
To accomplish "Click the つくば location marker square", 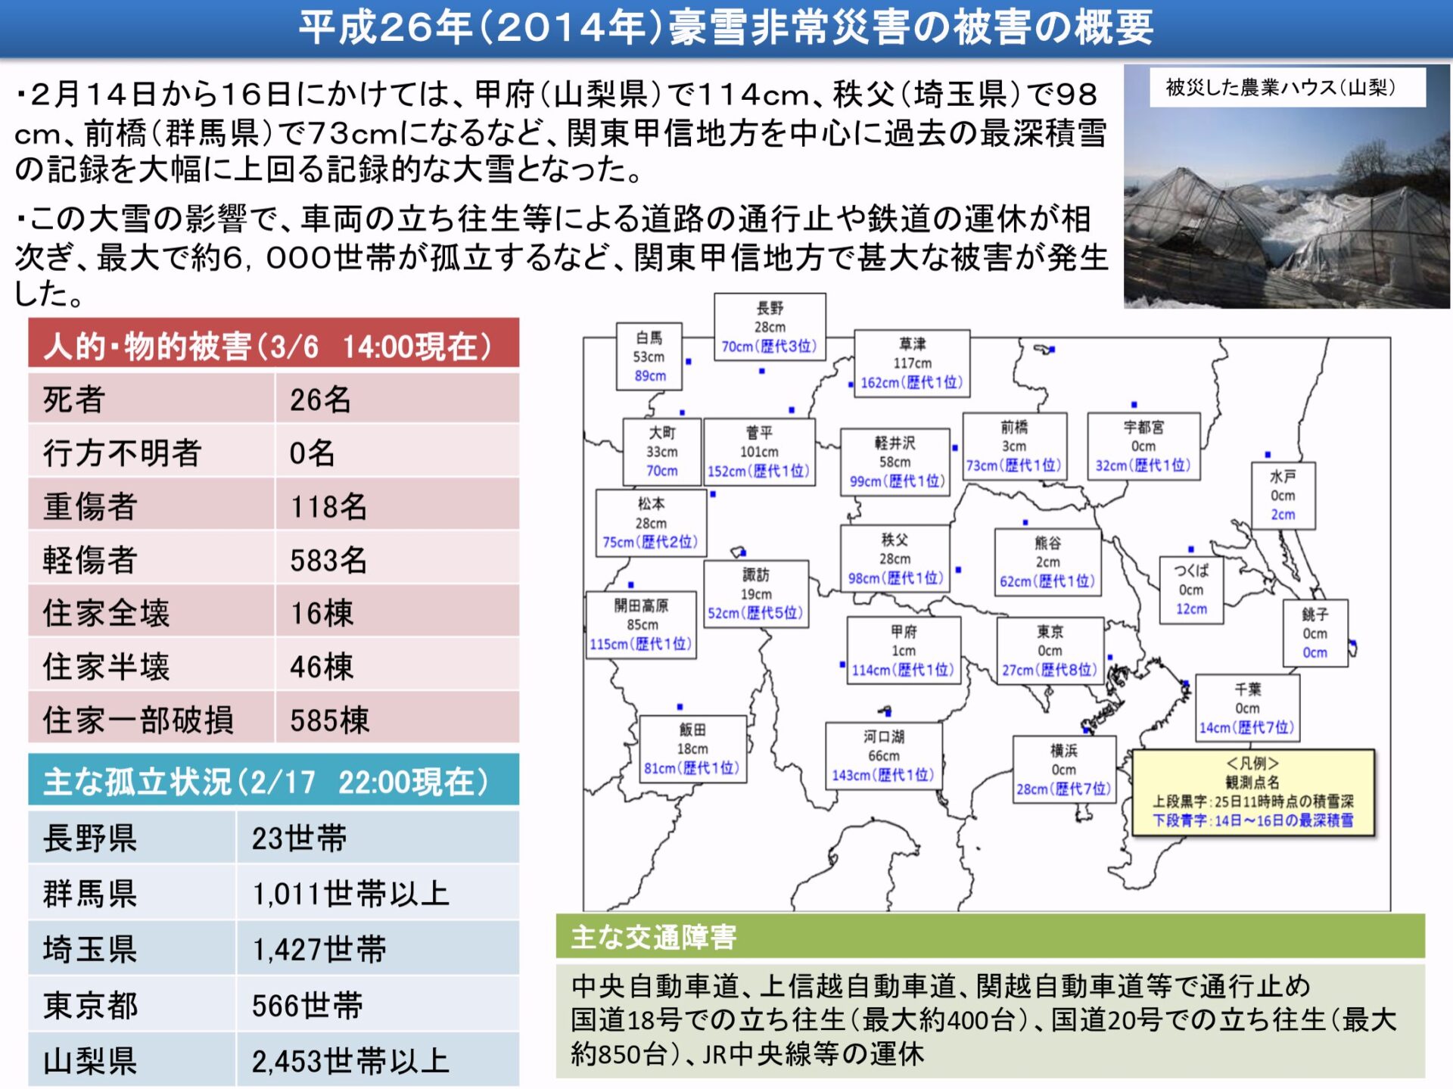I will pyautogui.click(x=1190, y=549).
